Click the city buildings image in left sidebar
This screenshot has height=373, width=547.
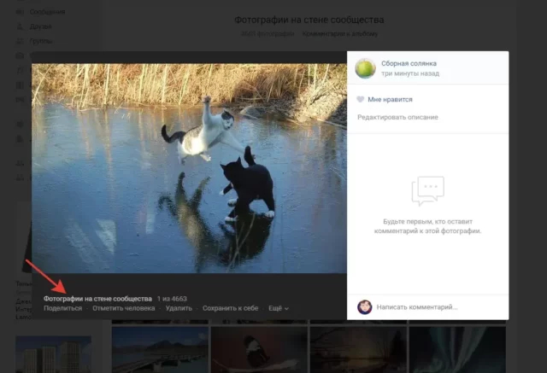(54, 354)
